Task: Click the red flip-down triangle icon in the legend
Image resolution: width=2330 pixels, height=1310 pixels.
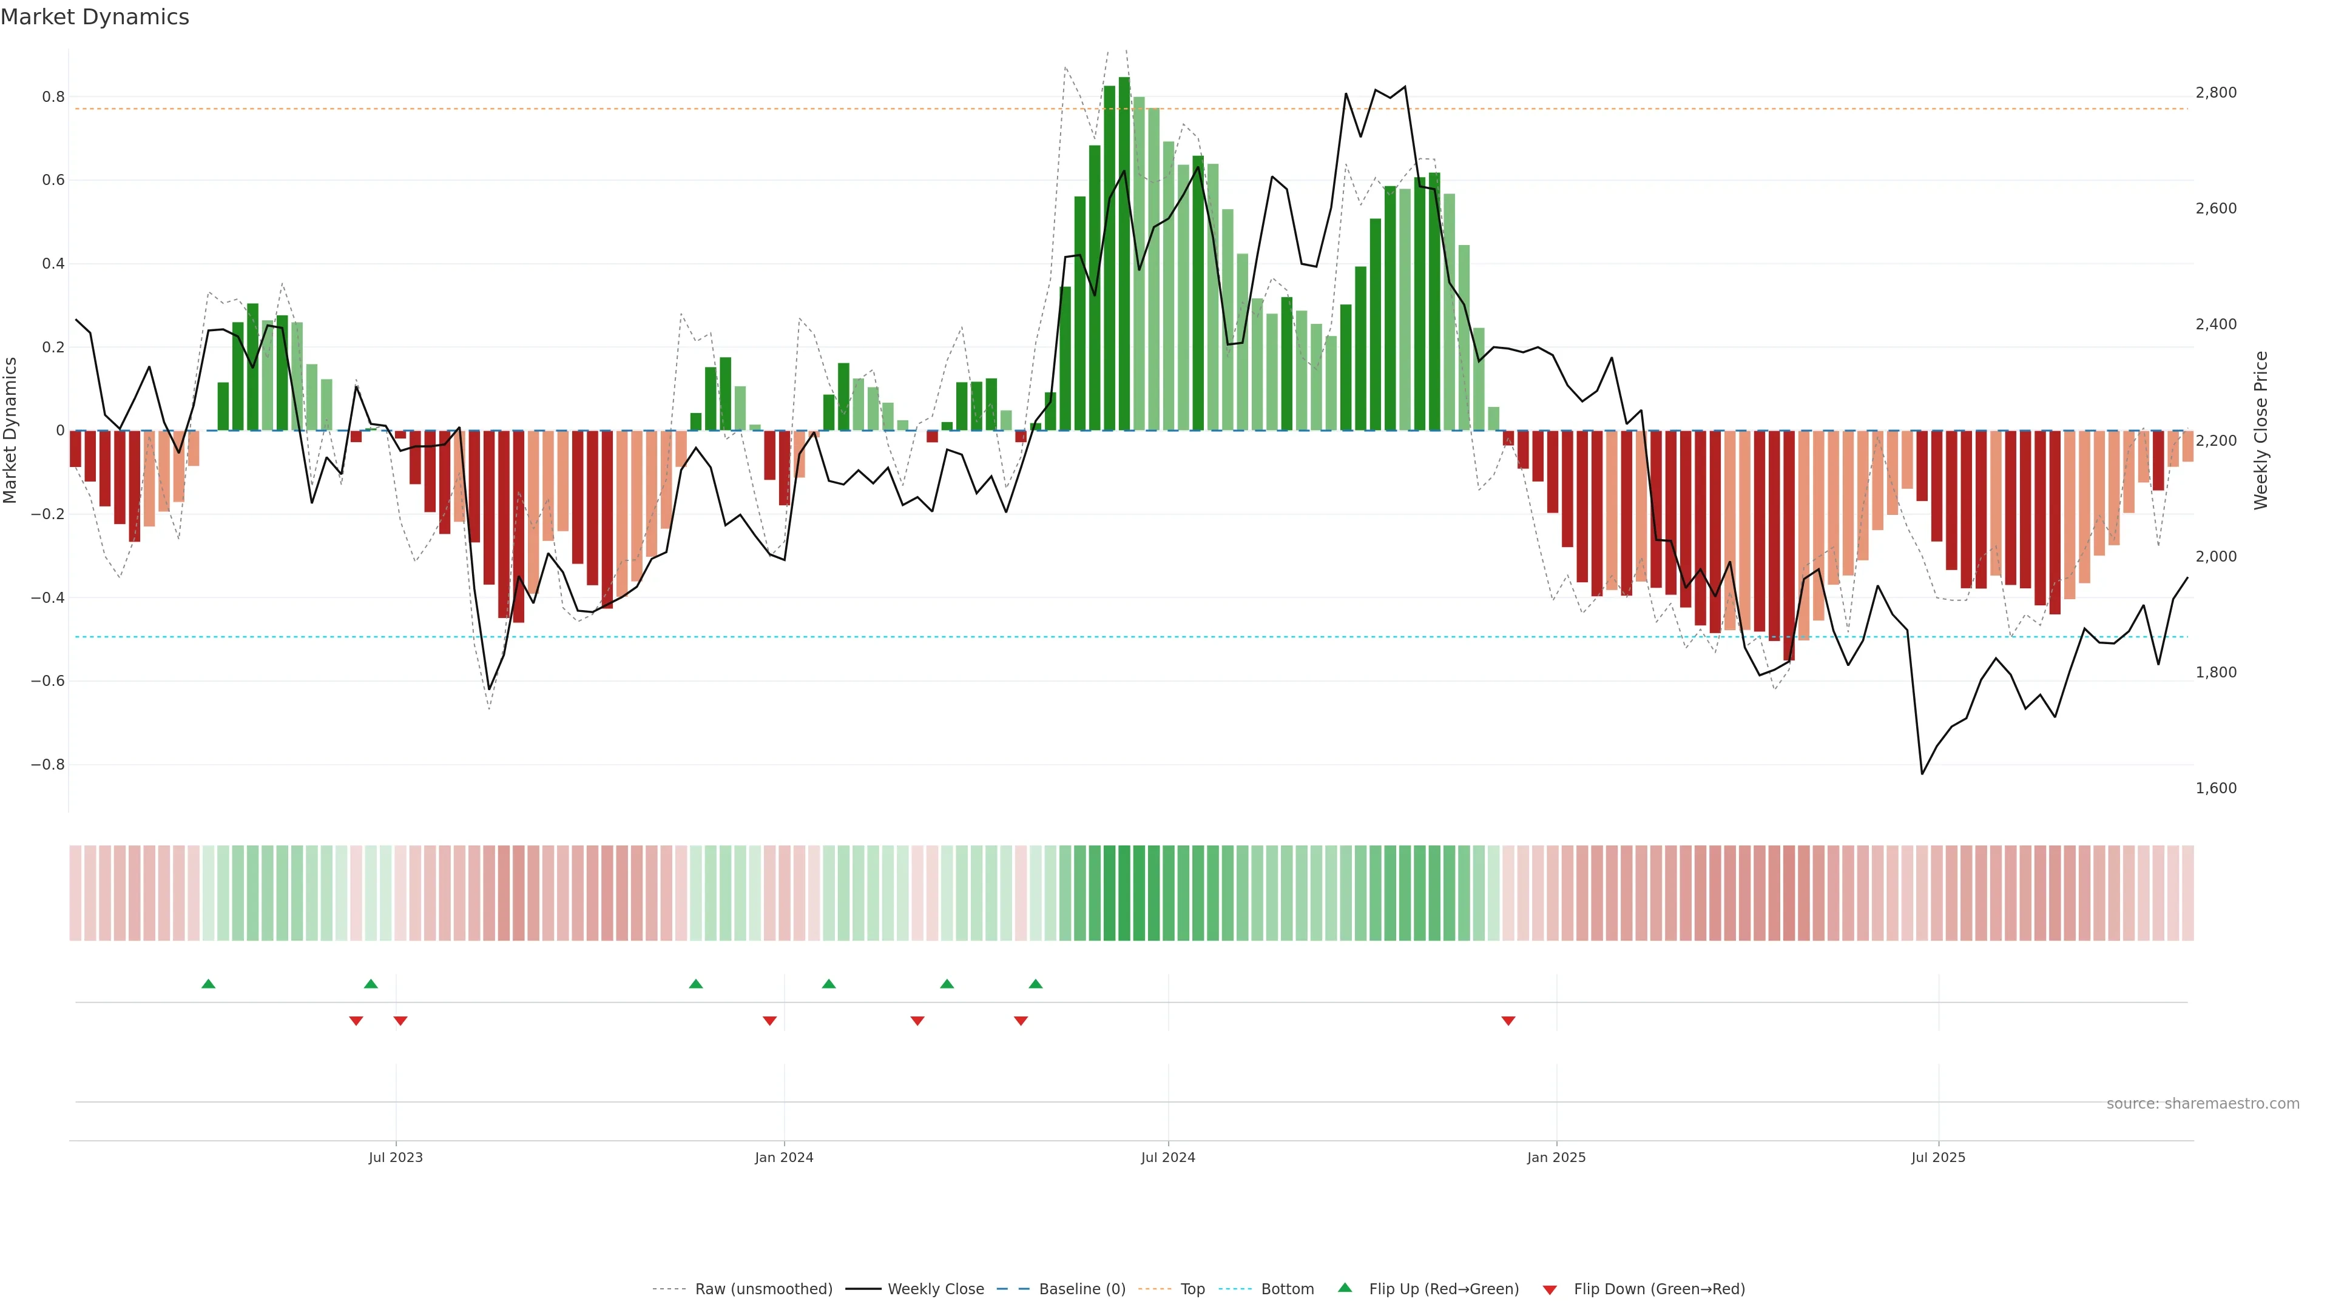Action: tap(1550, 1290)
